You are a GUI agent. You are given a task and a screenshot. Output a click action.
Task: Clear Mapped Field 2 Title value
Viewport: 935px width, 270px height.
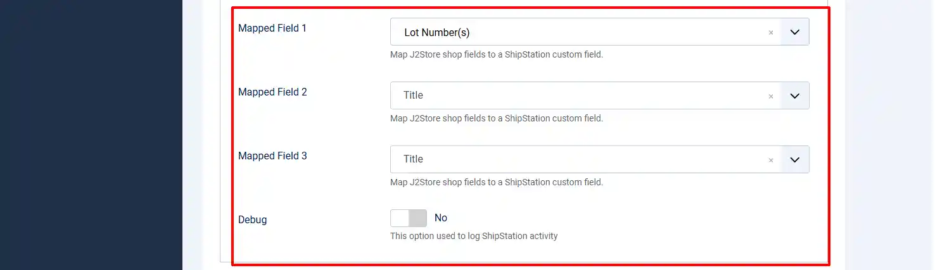point(770,96)
